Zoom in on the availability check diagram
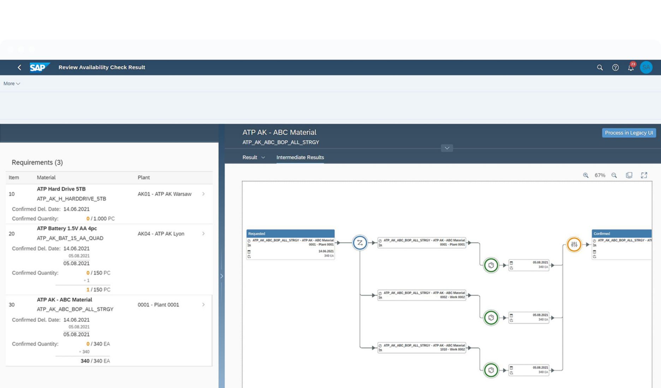This screenshot has width=661, height=388. tap(586, 175)
